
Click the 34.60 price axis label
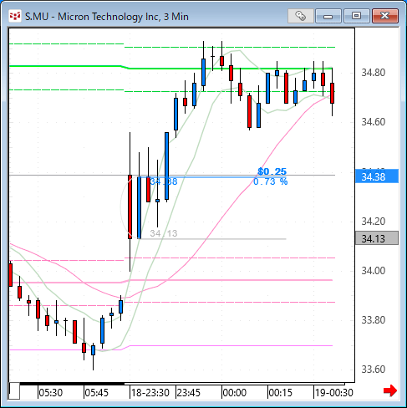[x=374, y=122]
